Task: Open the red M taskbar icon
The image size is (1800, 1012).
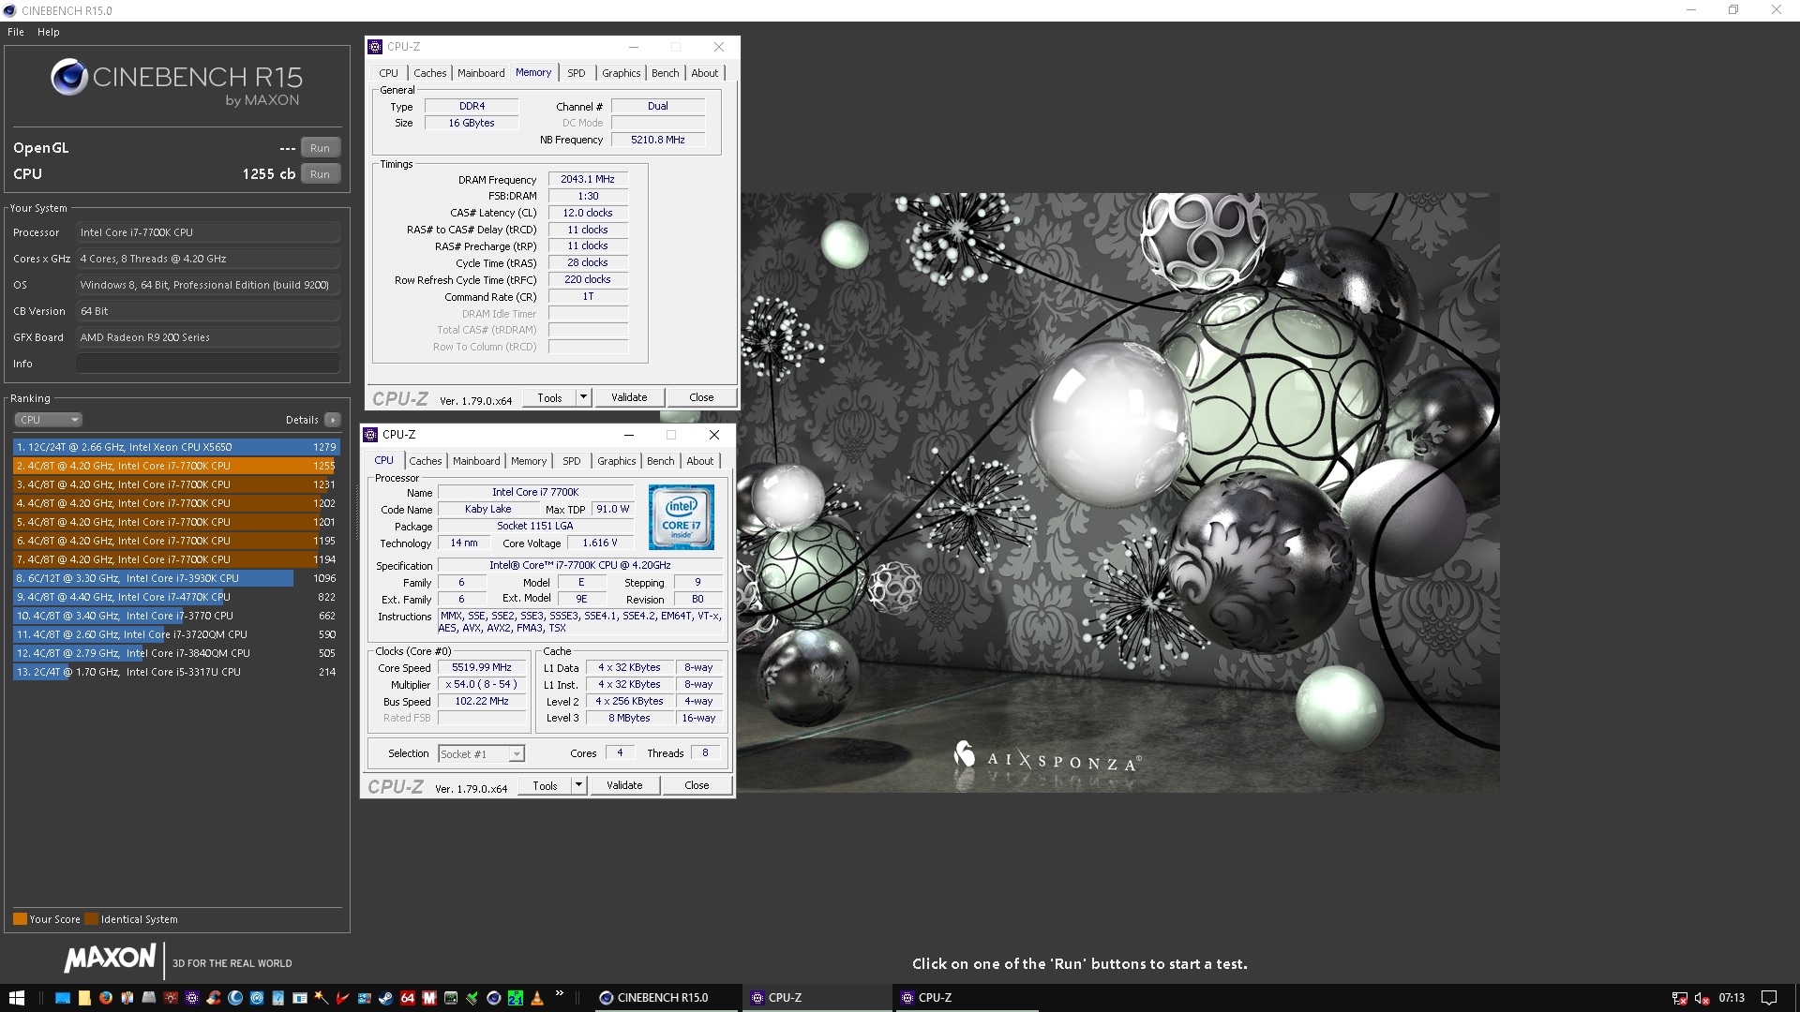Action: click(x=428, y=998)
